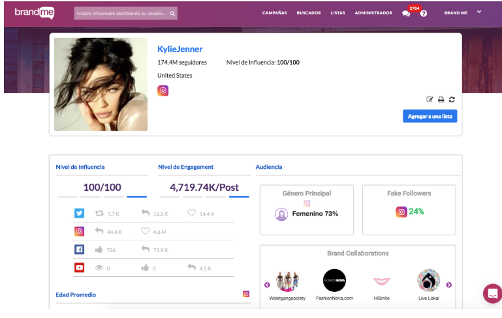Open the chat widget bubble
Image resolution: width=502 pixels, height=318 pixels.
click(x=492, y=293)
